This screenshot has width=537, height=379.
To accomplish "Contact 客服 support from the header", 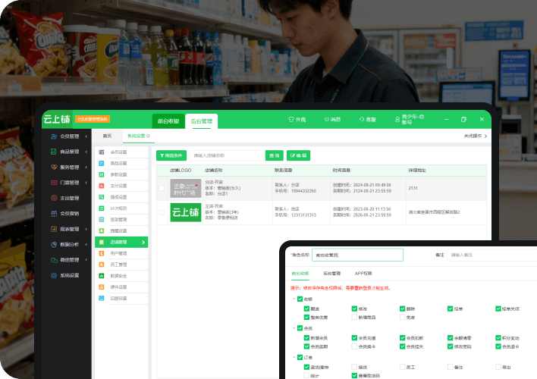I will click(x=368, y=120).
